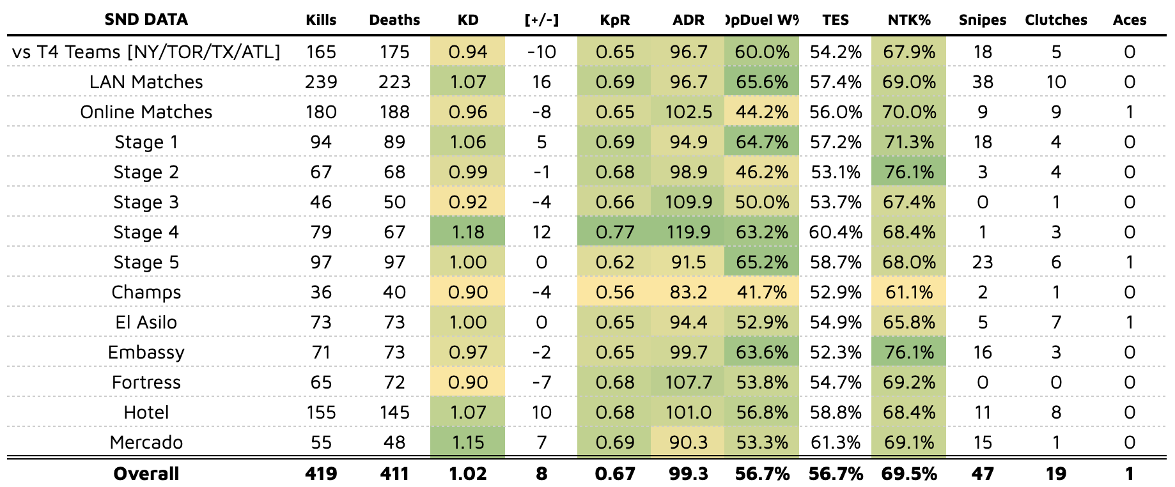Select the KD column header

468,20
